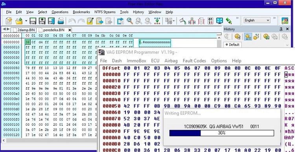Select the Default history tab
Viewport: 295px width, 152px height.
pos(232,45)
